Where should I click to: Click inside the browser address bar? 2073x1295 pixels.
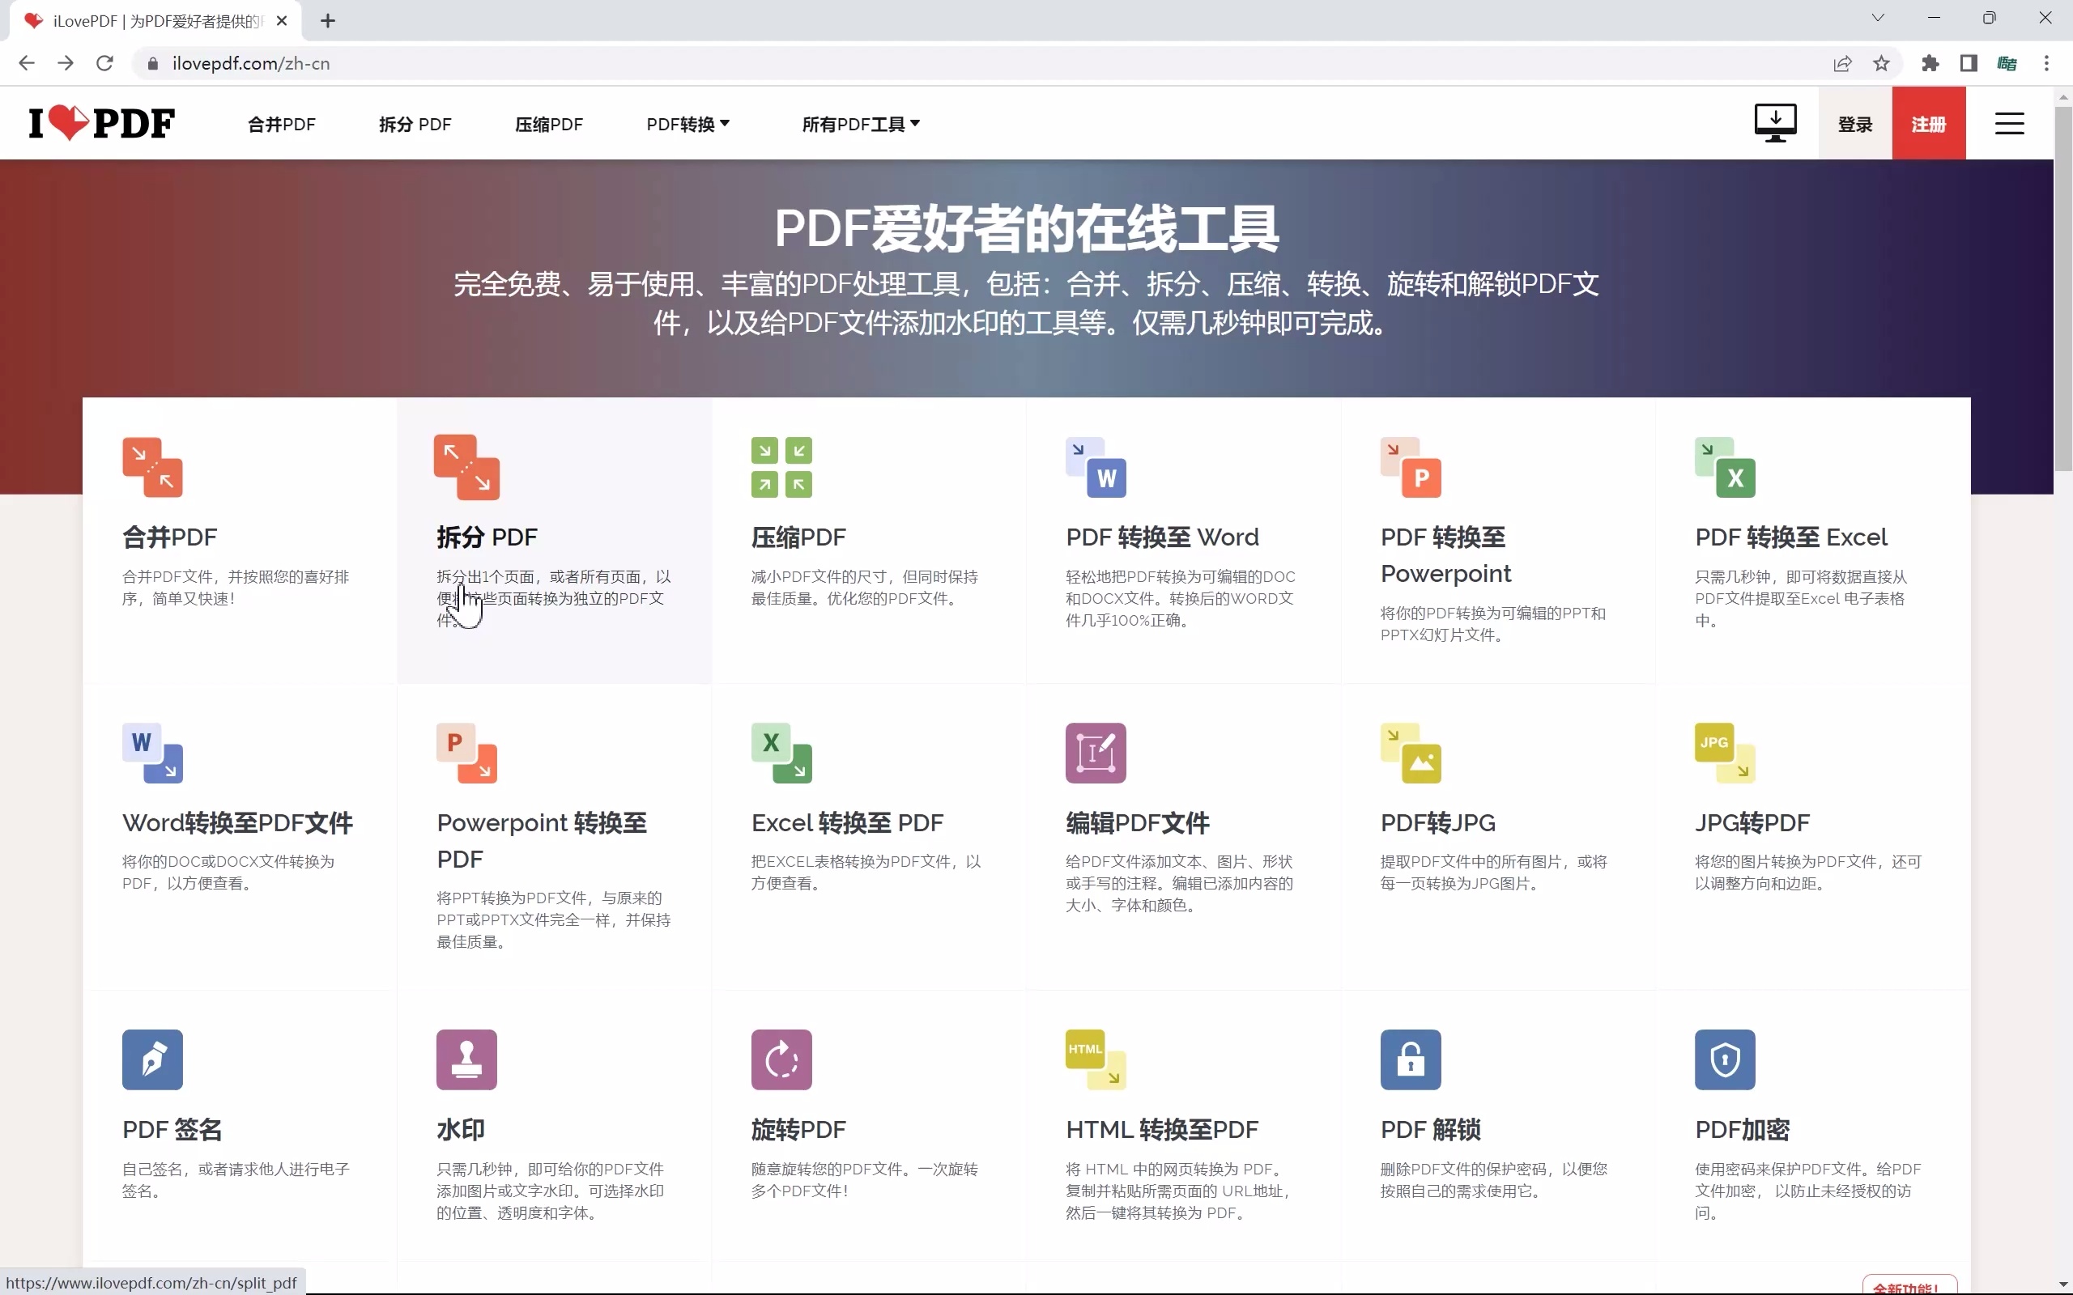[599, 62]
